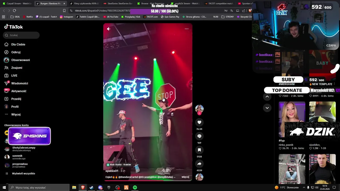The height and width of the screenshot is (191, 340).
Task: Share the video with arrow icon
Action: (x=199, y=164)
